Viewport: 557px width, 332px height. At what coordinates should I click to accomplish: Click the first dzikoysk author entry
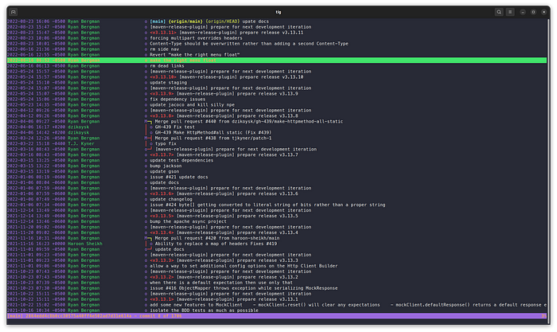(79, 127)
